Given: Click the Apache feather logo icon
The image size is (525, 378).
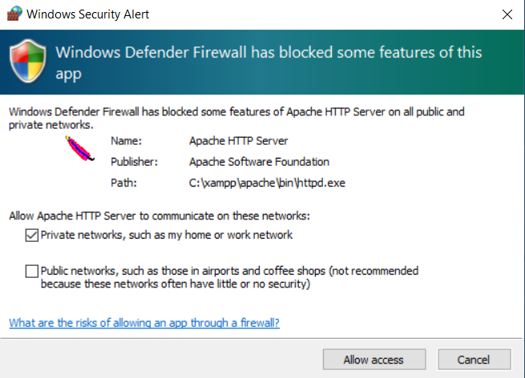Looking at the screenshot, I should point(79,148).
